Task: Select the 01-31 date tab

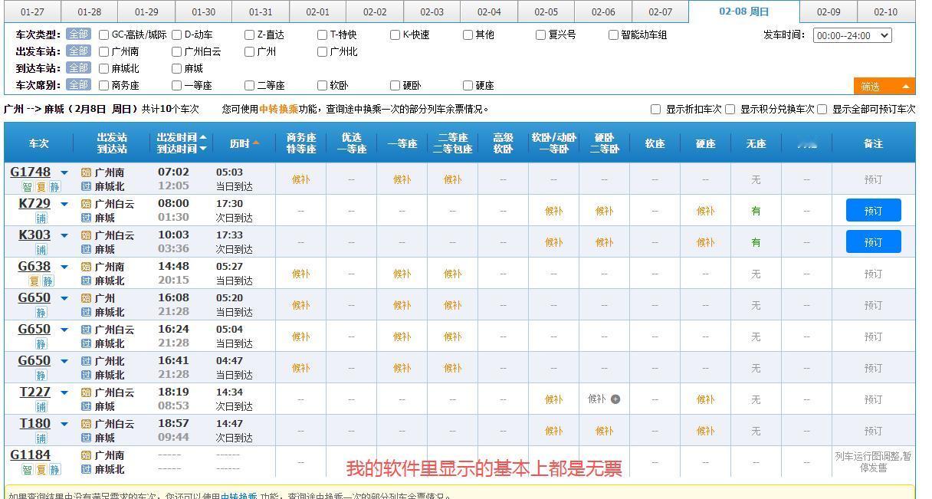Action: pyautogui.click(x=261, y=11)
